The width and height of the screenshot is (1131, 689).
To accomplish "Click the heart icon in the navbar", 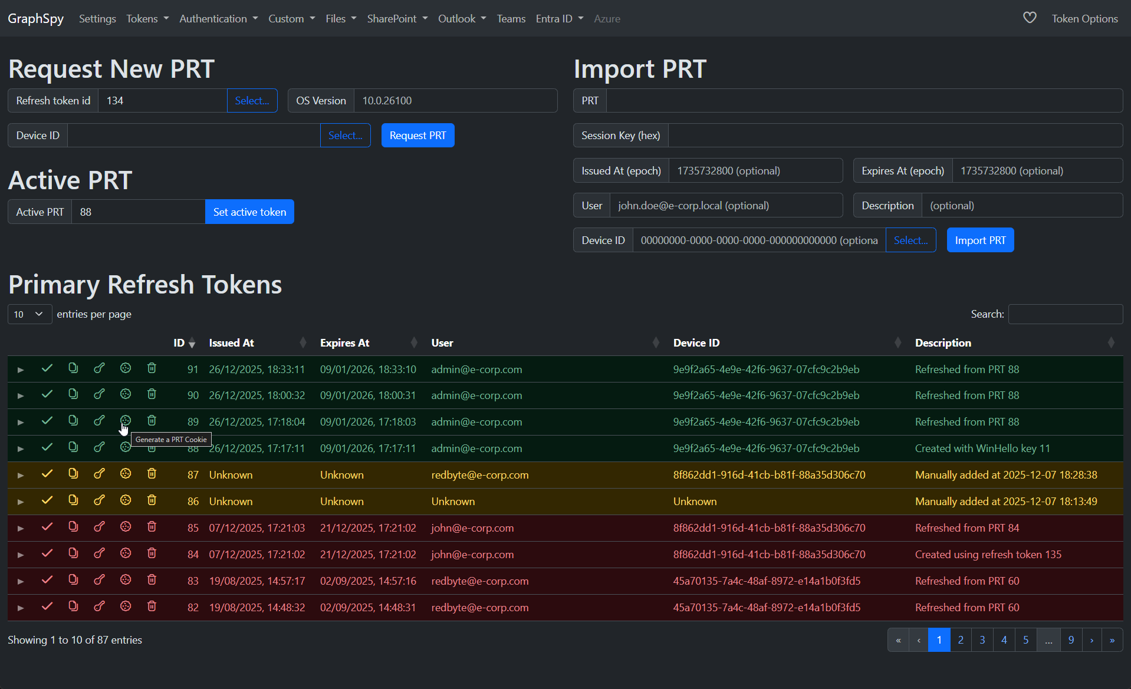I will click(1030, 18).
